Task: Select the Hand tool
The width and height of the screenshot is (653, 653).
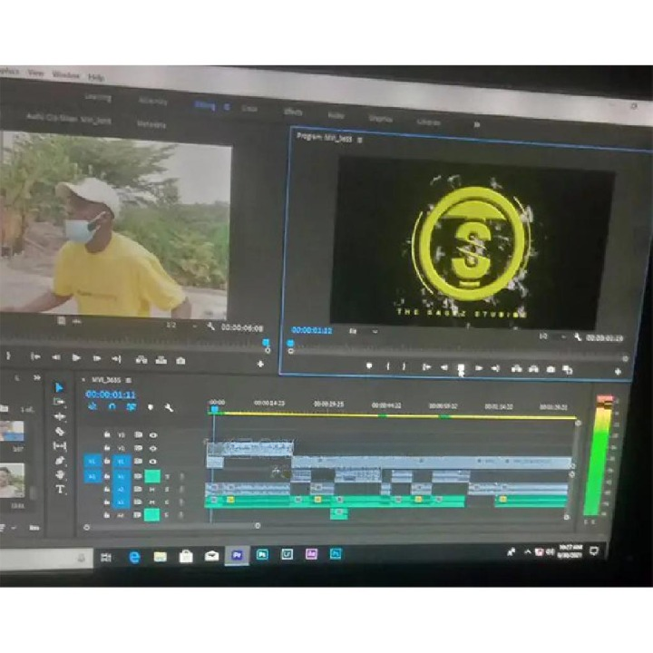Action: click(x=60, y=474)
